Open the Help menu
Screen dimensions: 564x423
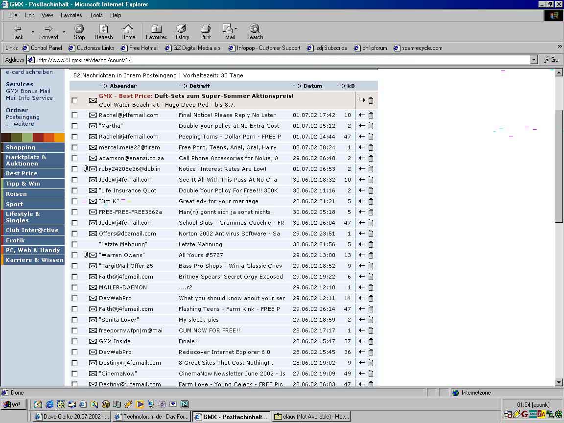pos(116,15)
